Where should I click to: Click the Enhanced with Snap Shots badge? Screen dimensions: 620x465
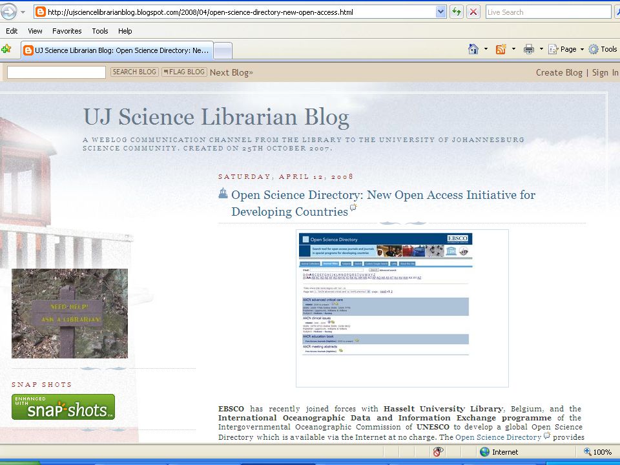(63, 406)
